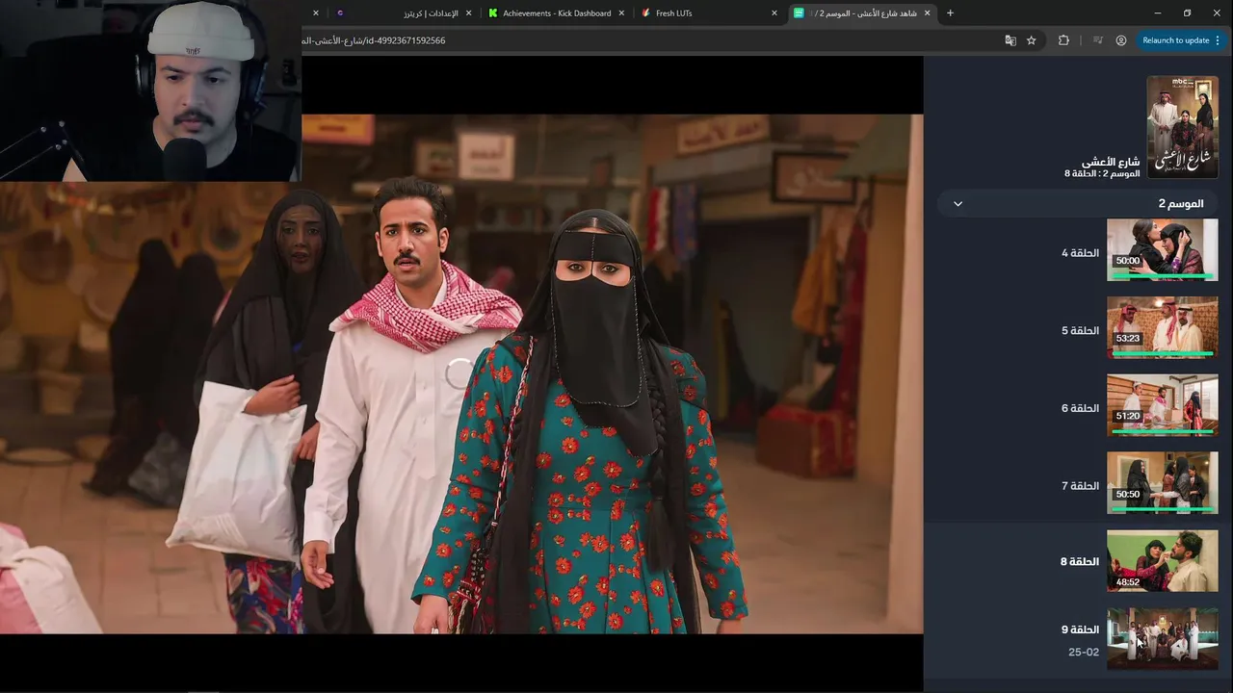The width and height of the screenshot is (1233, 693).
Task: Open the Chrome Extensions puzzle icon
Action: (x=1063, y=40)
